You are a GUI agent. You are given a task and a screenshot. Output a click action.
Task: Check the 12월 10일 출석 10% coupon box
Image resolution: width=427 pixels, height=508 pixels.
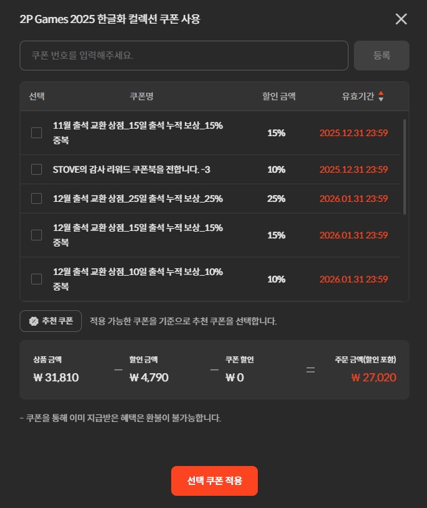coord(37,279)
